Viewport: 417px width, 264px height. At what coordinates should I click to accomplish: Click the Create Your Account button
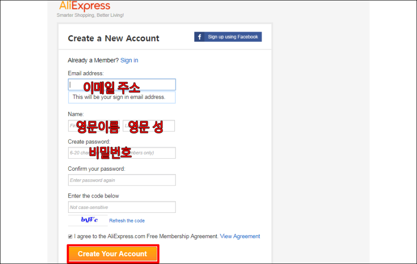(x=113, y=253)
